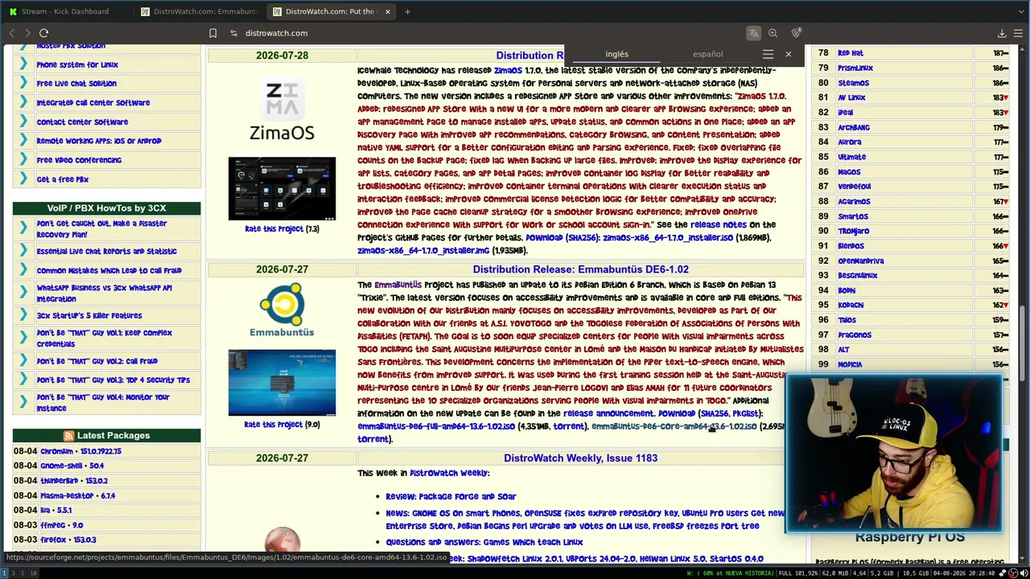The height and width of the screenshot is (579, 1030).
Task: Open 'OpenMandriva' in the ranking list
Action: click(860, 261)
